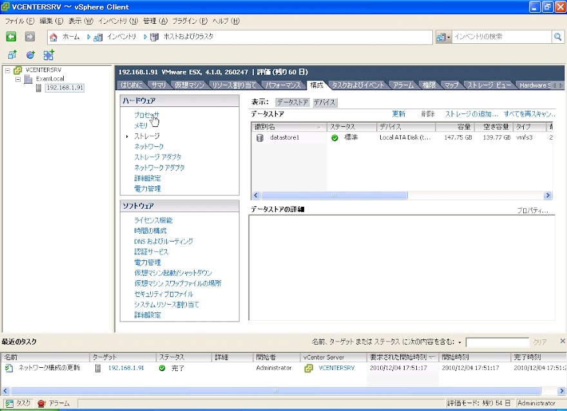Open the プロセッサ hardware link

146,115
